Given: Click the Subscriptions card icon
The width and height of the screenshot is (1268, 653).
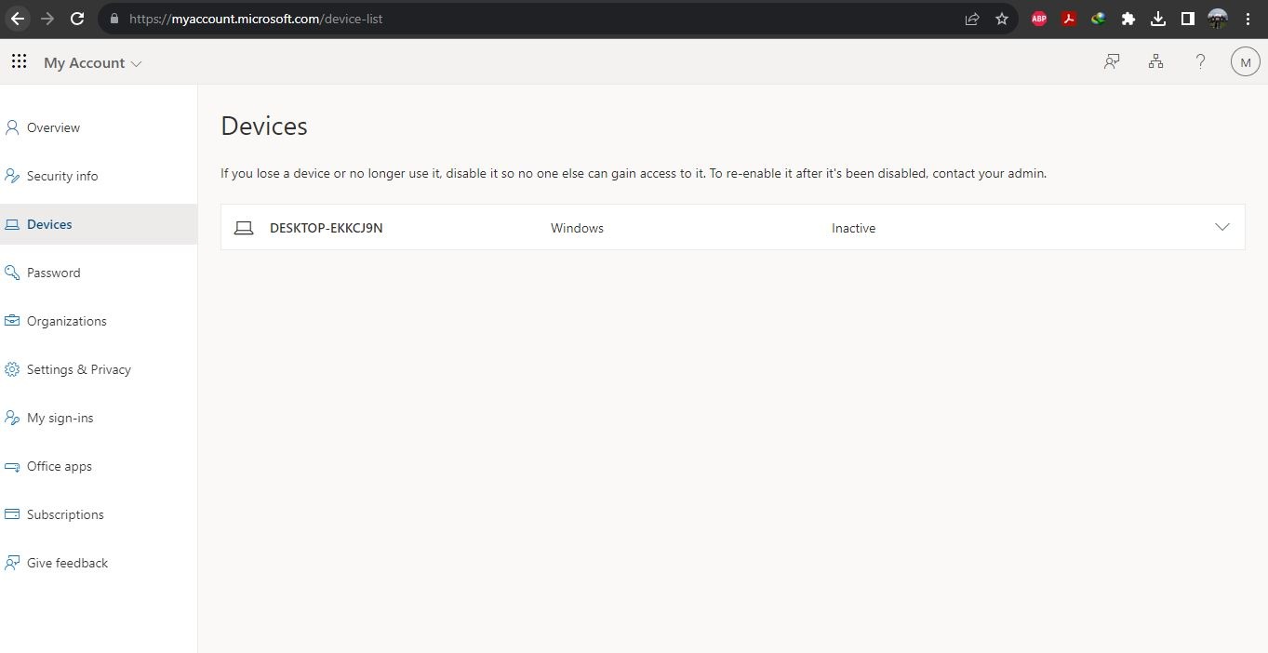Looking at the screenshot, I should pyautogui.click(x=12, y=514).
